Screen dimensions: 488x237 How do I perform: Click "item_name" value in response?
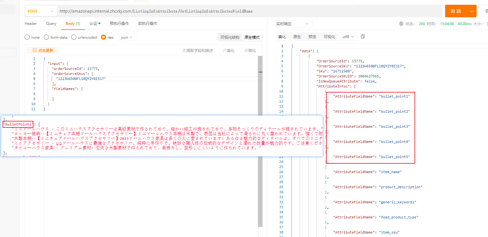390,172
